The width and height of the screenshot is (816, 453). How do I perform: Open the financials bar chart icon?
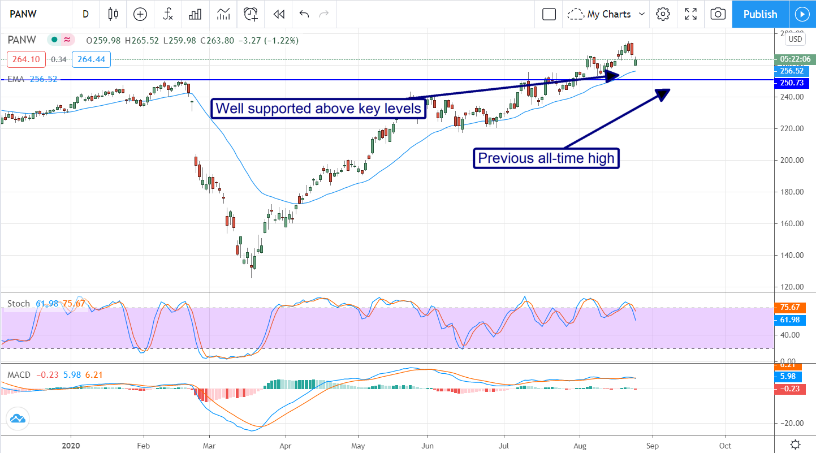(x=195, y=14)
